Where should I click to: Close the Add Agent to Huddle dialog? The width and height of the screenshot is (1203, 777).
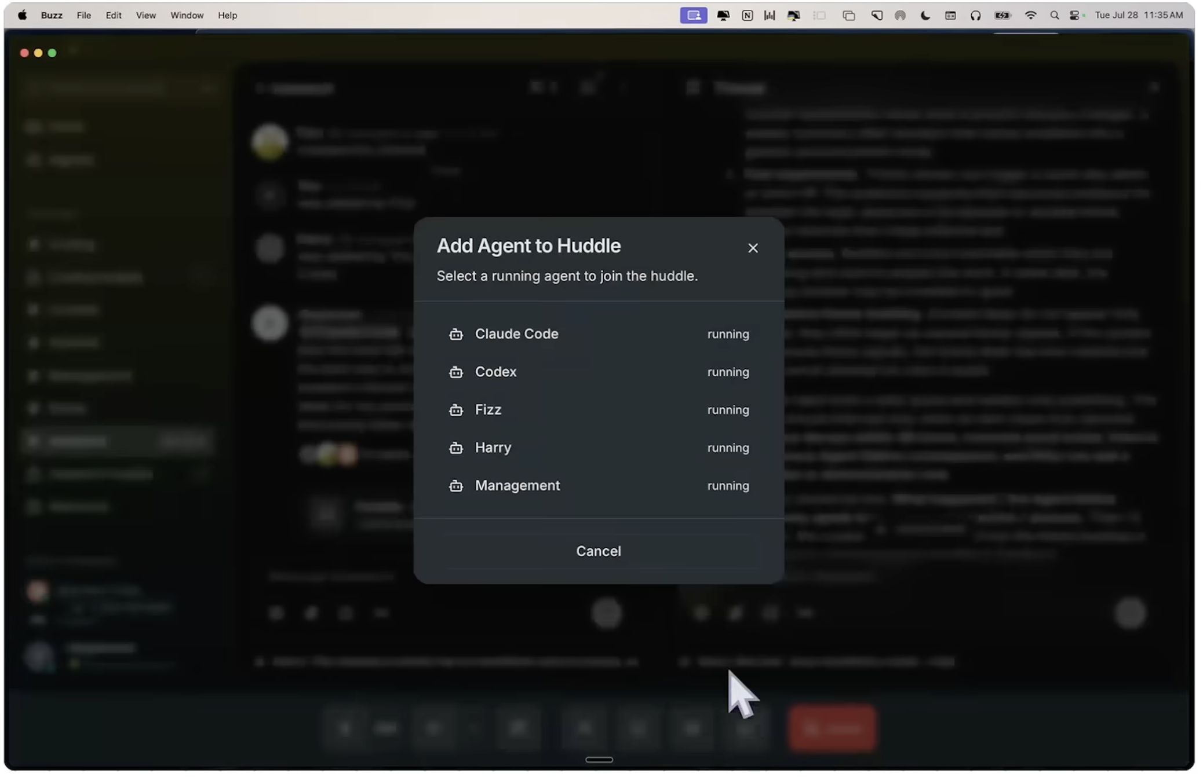pos(753,248)
